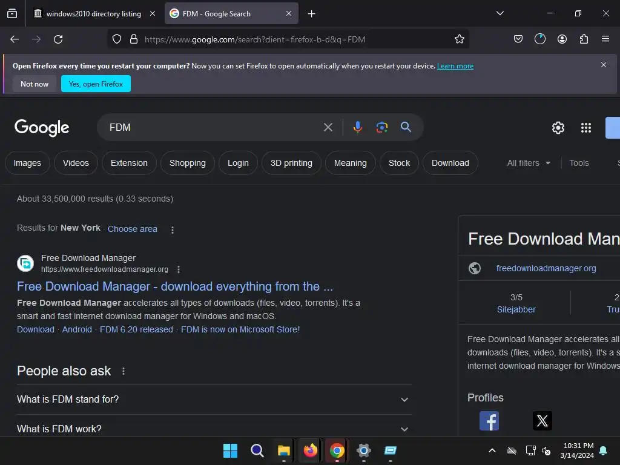Search by image with Google Lens
The image size is (620, 465).
[381, 127]
